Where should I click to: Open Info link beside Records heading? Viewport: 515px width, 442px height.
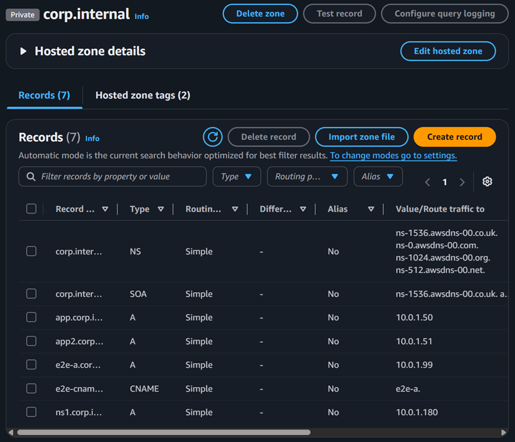[92, 139]
